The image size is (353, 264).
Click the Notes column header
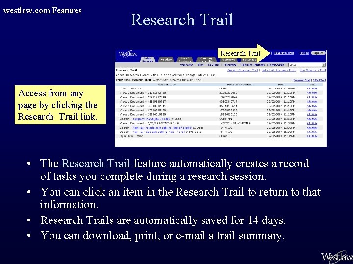312,85
